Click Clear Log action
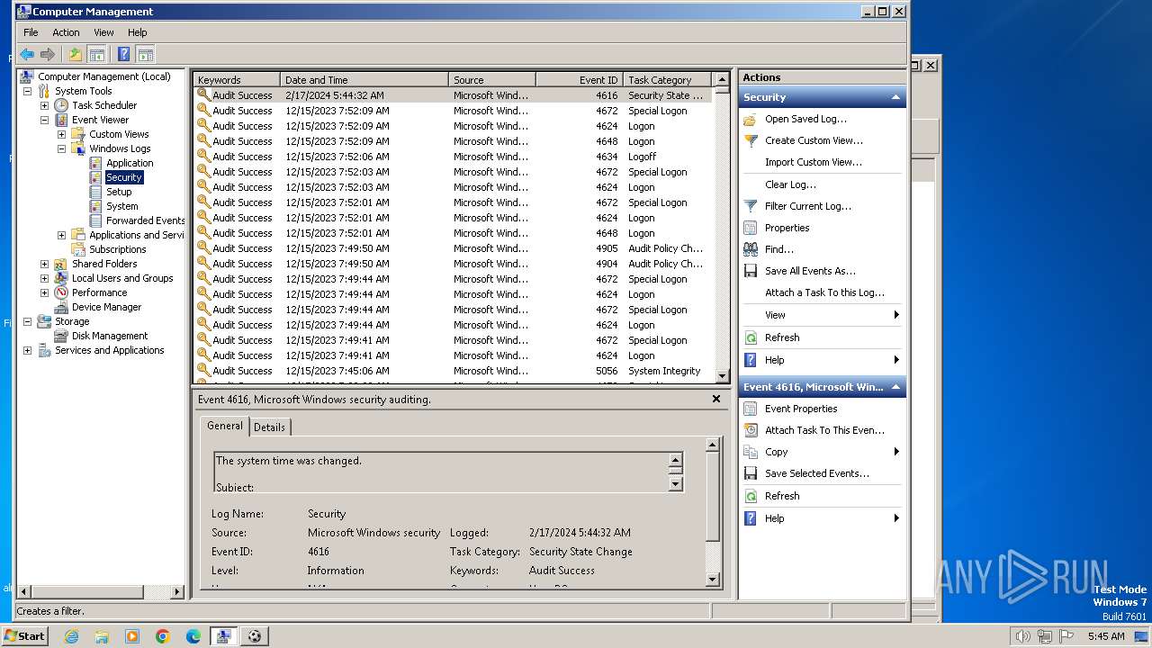The height and width of the screenshot is (648, 1152). (790, 184)
